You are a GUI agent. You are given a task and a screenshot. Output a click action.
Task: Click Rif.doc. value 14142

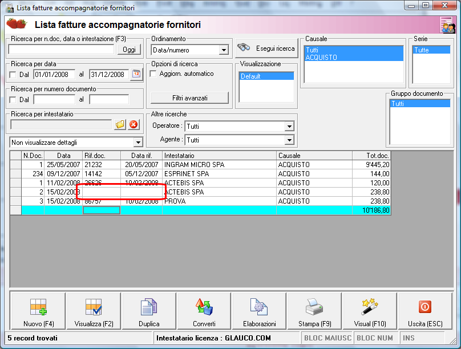tap(102, 173)
